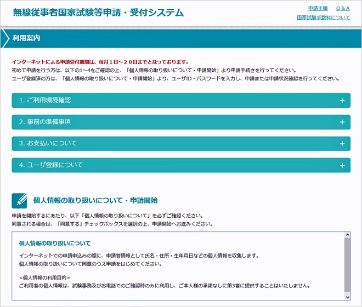Click the plus icon on ユーザ登録について row
Viewport: 362px width, 307px height.
tap(342, 165)
